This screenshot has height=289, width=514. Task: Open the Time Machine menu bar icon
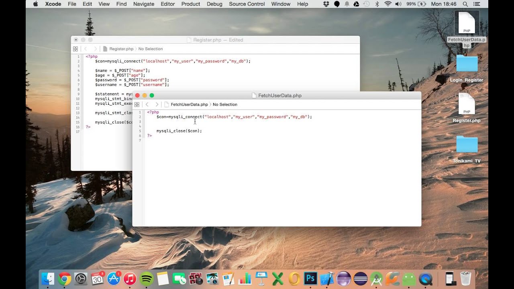pos(366,4)
